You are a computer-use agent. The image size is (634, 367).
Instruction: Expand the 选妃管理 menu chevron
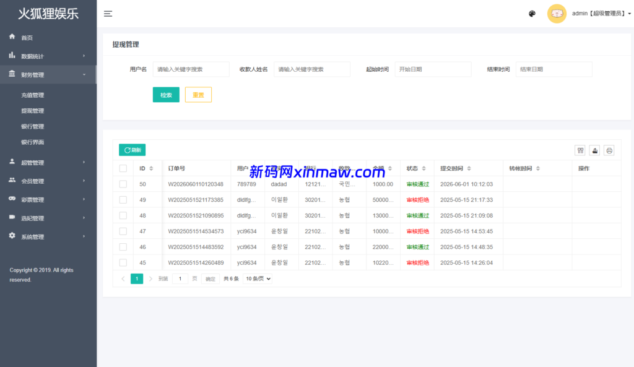click(x=84, y=218)
